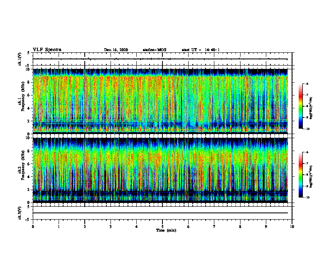Click the "7" minute tick on time axis
329x254 pixels.
(x=214, y=227)
